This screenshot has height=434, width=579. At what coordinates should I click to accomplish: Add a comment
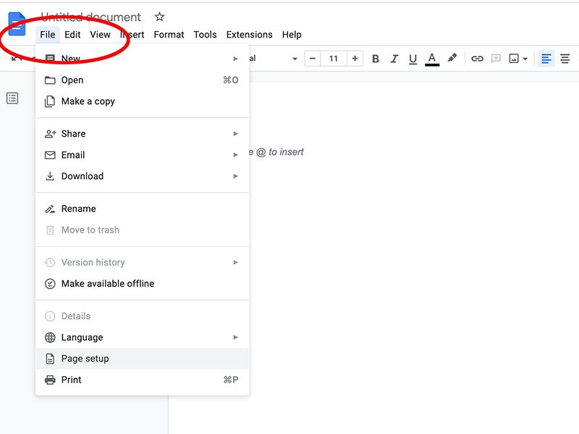pyautogui.click(x=496, y=59)
